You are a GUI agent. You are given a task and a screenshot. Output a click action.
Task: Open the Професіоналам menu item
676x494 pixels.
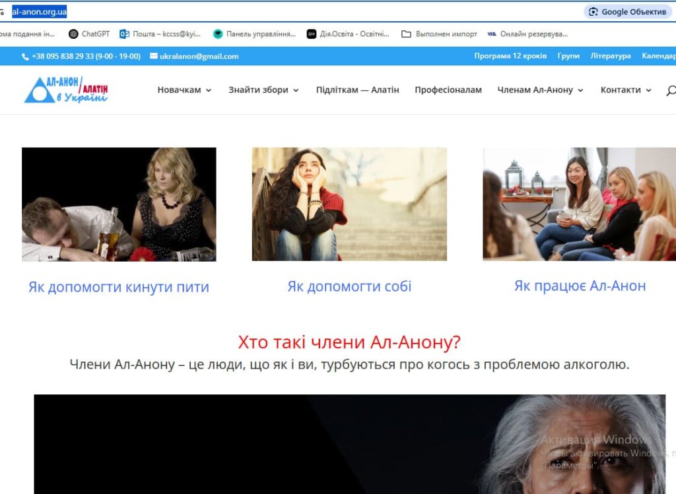point(448,90)
